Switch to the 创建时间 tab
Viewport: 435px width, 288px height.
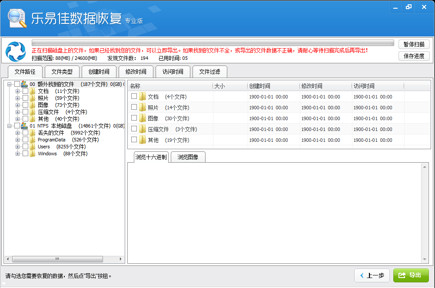pos(99,72)
